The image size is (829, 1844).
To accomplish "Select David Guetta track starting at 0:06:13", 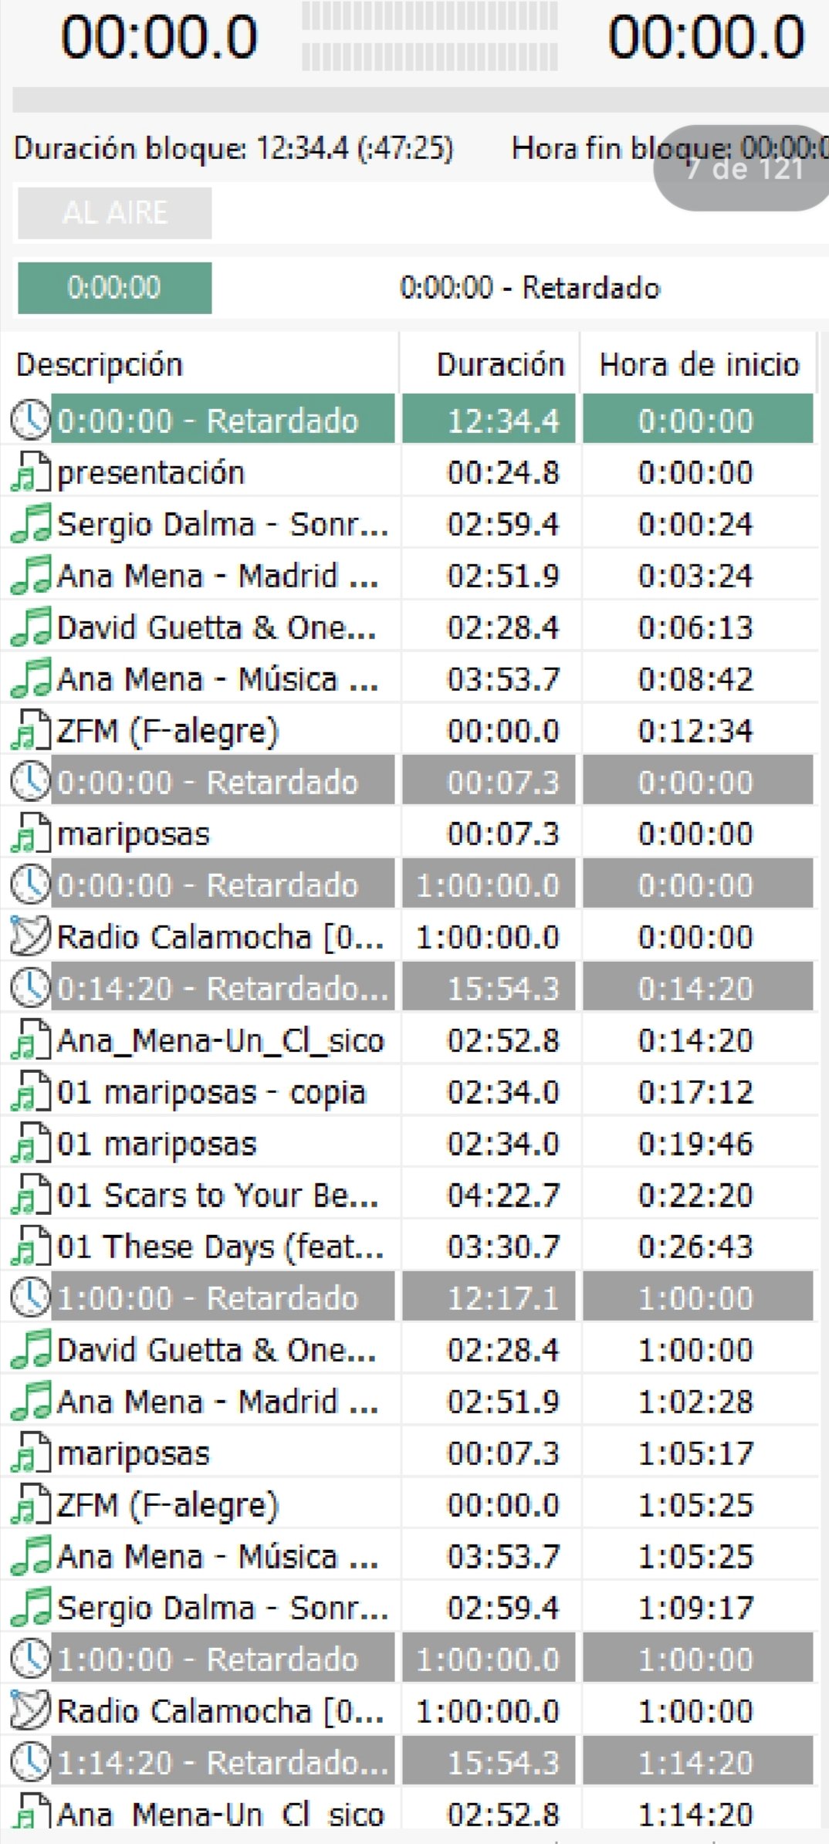I will point(216,628).
